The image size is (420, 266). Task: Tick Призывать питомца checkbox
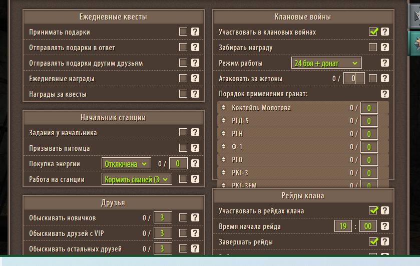(x=183, y=148)
